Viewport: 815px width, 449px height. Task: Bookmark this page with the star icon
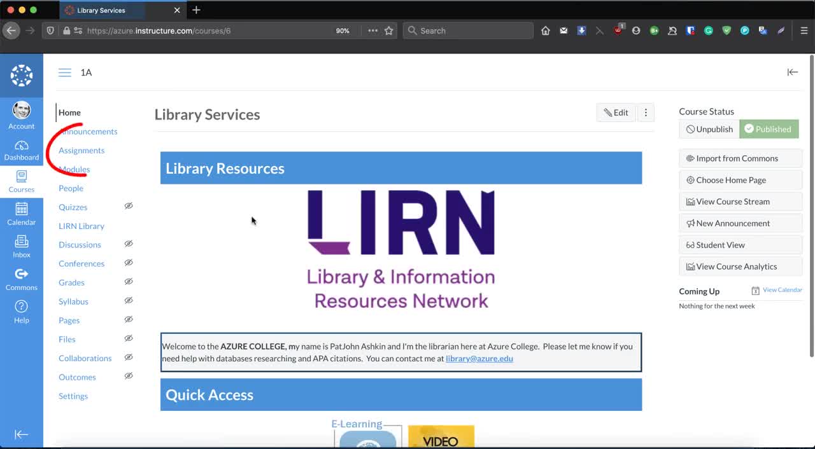[x=388, y=31]
